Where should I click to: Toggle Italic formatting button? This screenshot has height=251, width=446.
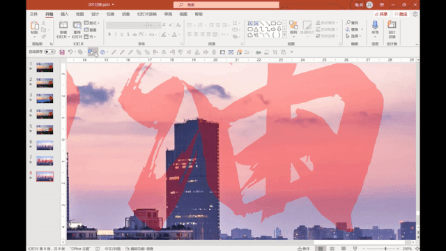[116, 34]
